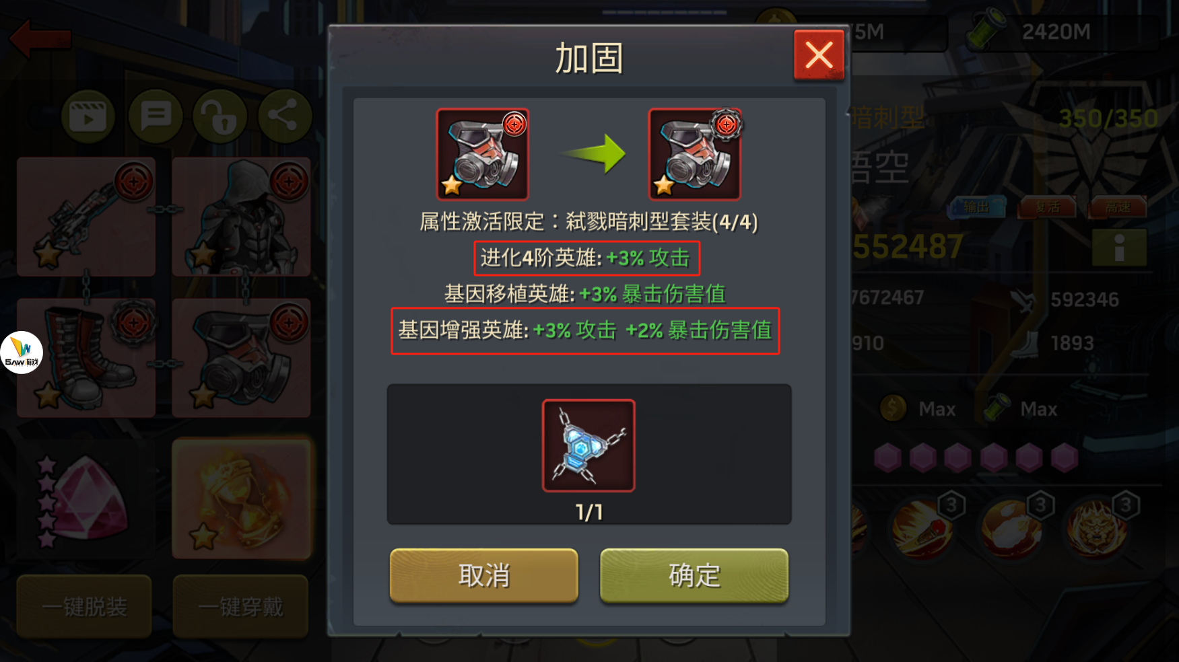Select the hooded armor equipment slot
Screen dimensions: 1179x662
coord(241,217)
